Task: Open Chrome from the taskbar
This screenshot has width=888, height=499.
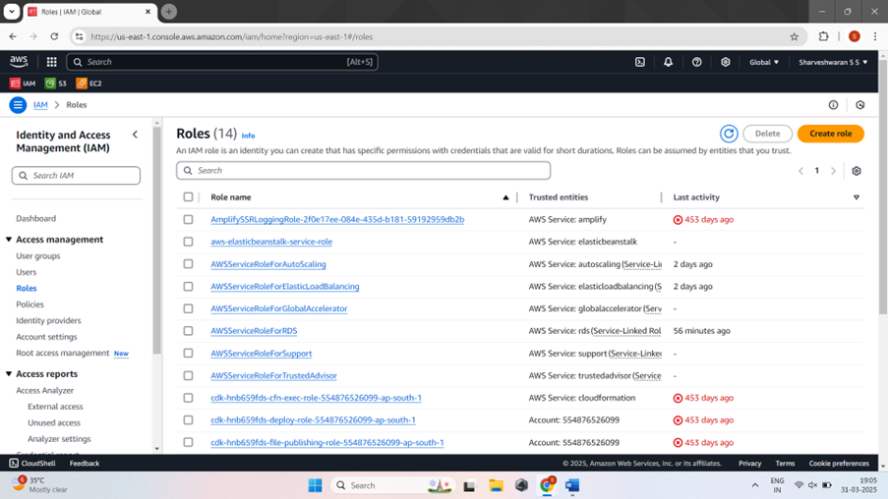Action: coord(547,485)
